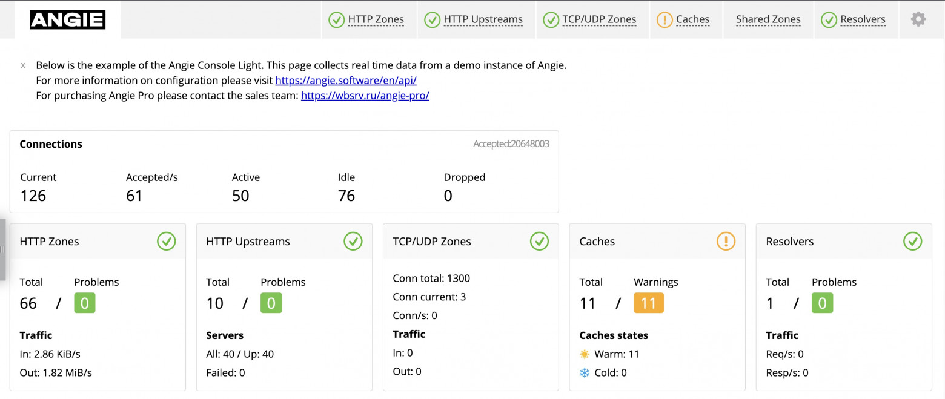945x399 pixels.
Task: Open the Angie Pro purchasing link
Action: [364, 95]
